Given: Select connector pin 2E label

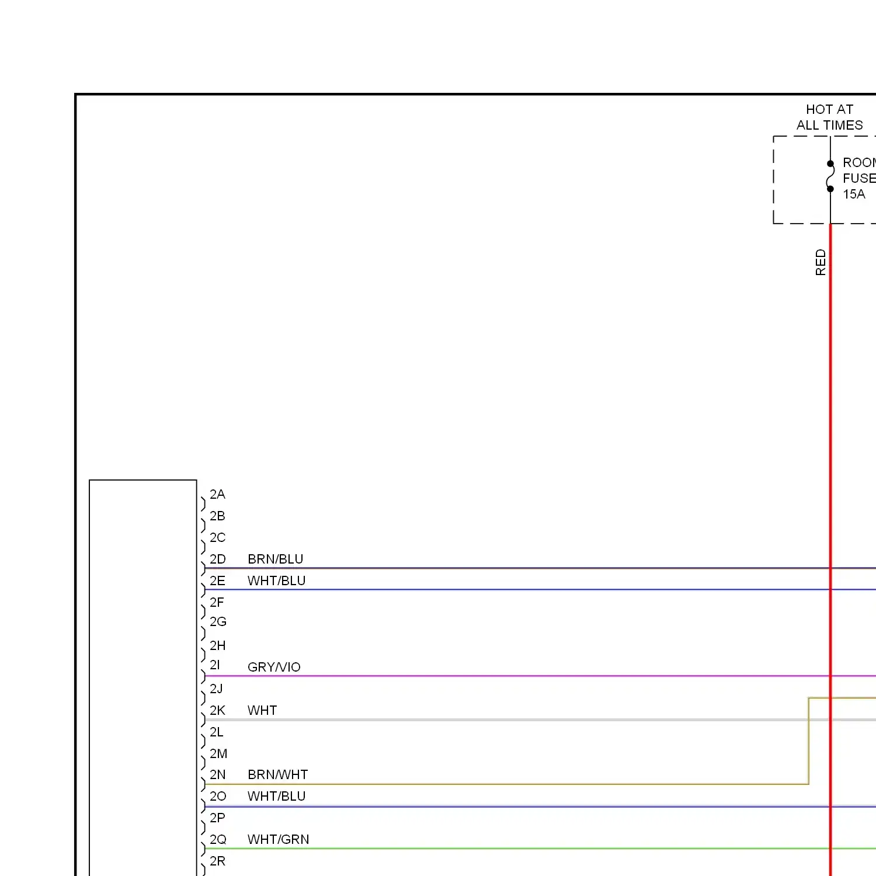Looking at the screenshot, I should 217,580.
